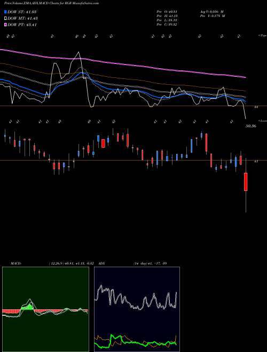Screen dimensions: 267x352
Task: Click the last large red candlestick
Action: [246, 182]
